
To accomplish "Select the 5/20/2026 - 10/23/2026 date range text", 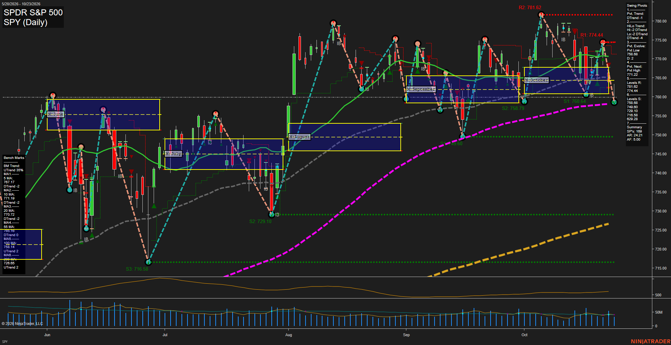I will tap(21, 4).
